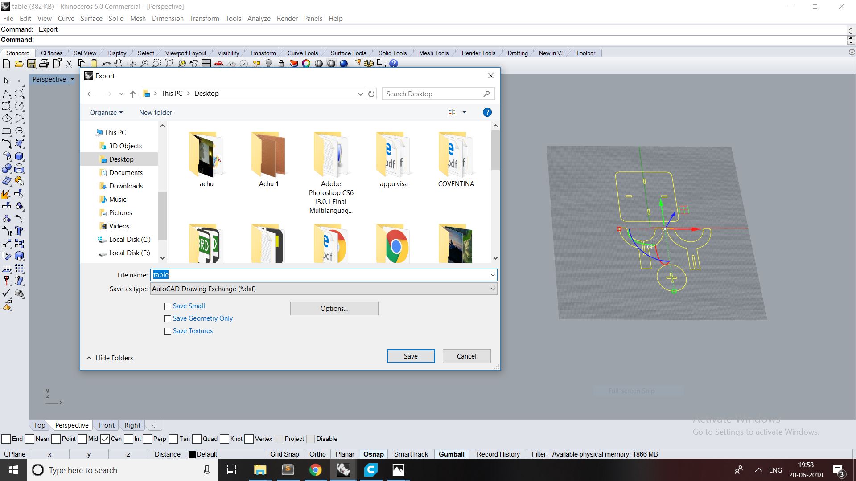Viewport: 856px width, 481px height.
Task: Enable the Save Geometry Only checkbox
Action: pyautogui.click(x=168, y=318)
